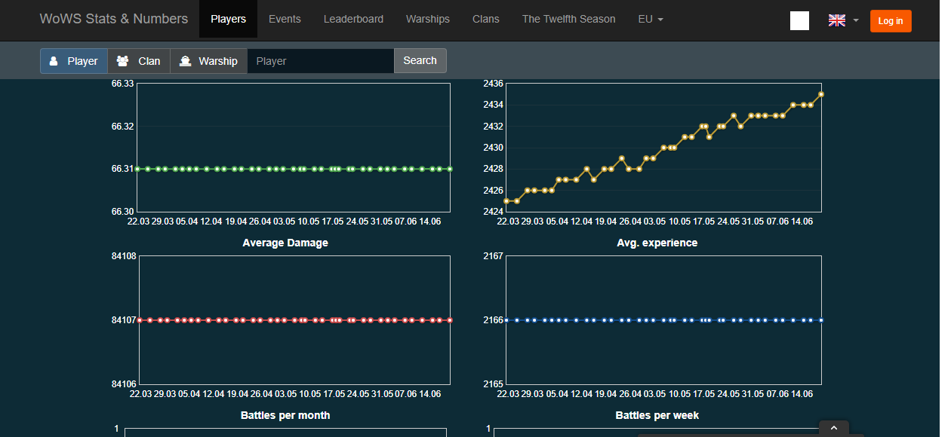Image resolution: width=951 pixels, height=437 pixels.
Task: Click "14.06" date on Avg. experience chart axis
Action: pos(802,394)
